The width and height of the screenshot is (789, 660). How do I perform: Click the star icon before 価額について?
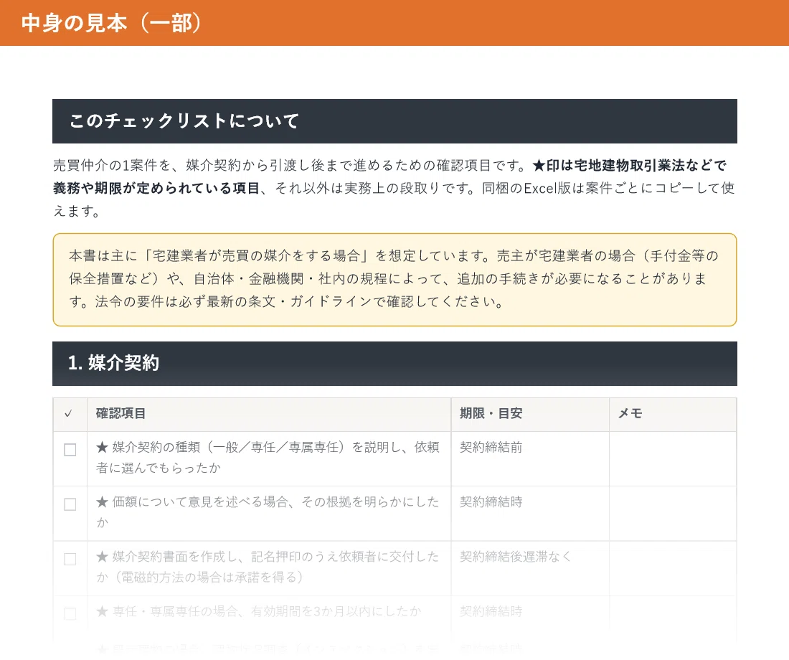102,502
